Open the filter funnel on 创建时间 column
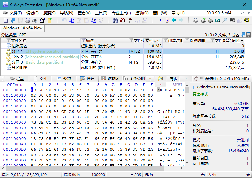252x178 pixels. point(165,41)
